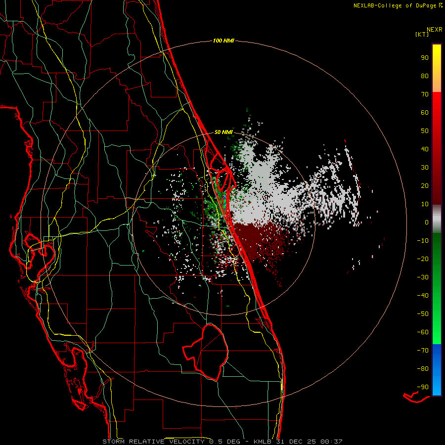Click the 100 NMI range ring label
This screenshot has width=445, height=445.
(223, 41)
